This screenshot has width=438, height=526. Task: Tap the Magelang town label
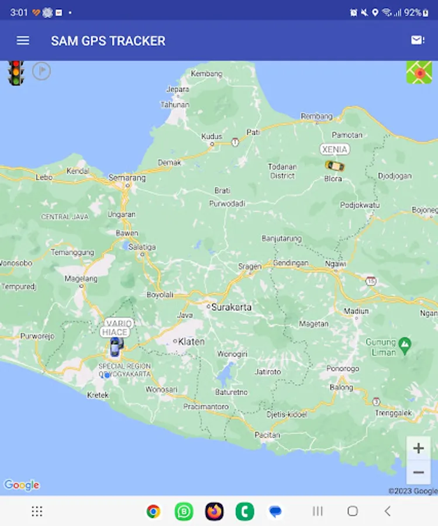pos(81,278)
